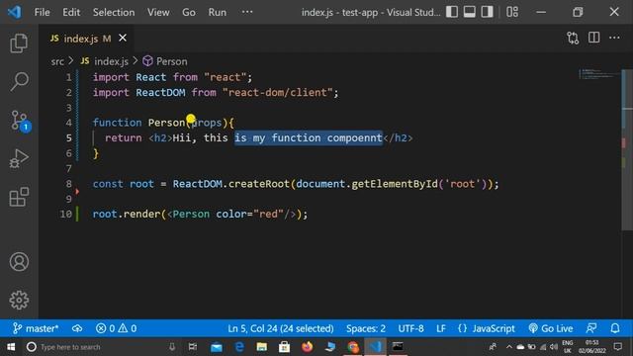
Task: Open Problems via errors and warnings count
Action: [117, 328]
